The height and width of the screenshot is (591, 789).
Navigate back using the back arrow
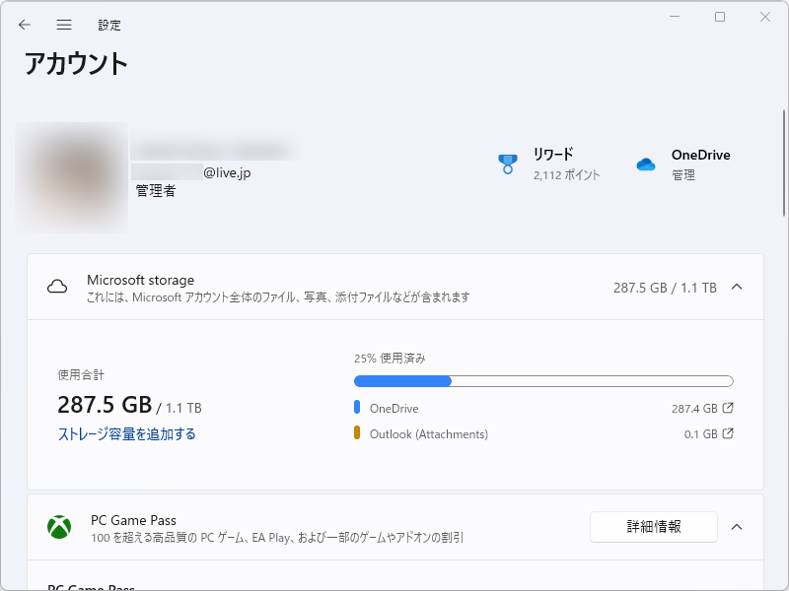(x=24, y=25)
